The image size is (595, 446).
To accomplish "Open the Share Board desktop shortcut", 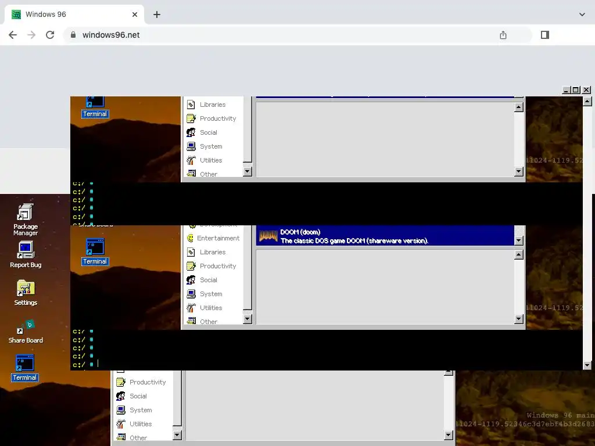I will point(26,332).
